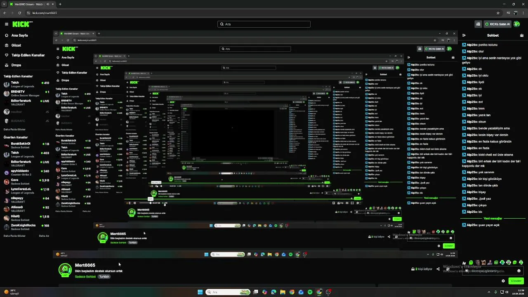Open spyhiddentv channel from the sidebar
Screen dimensions: 528x297
point(26,172)
